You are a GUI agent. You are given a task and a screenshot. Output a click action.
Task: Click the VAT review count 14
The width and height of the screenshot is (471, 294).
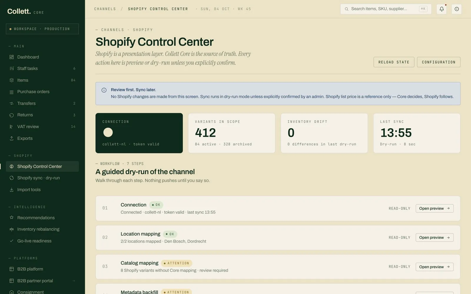pos(73,127)
